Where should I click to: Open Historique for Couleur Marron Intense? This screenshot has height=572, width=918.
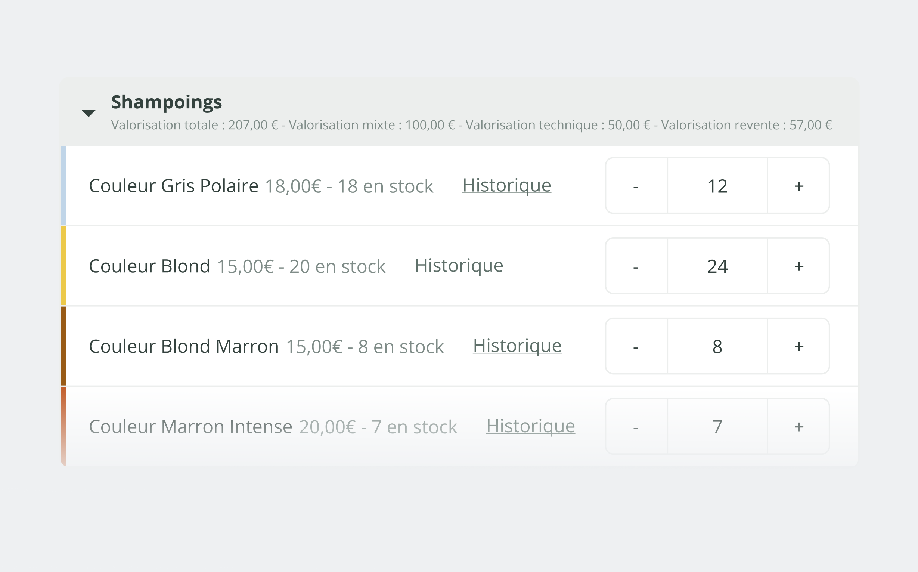[530, 426]
